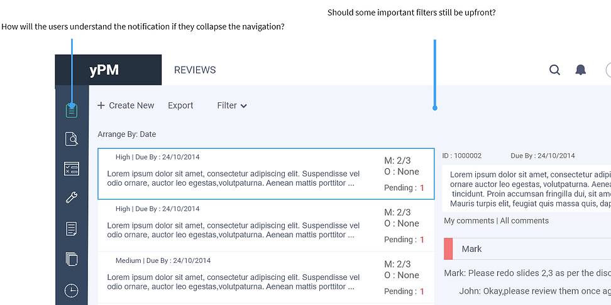The height and width of the screenshot is (305, 611).
Task: Select the checklist window icon in sidebar
Action: coord(72,168)
